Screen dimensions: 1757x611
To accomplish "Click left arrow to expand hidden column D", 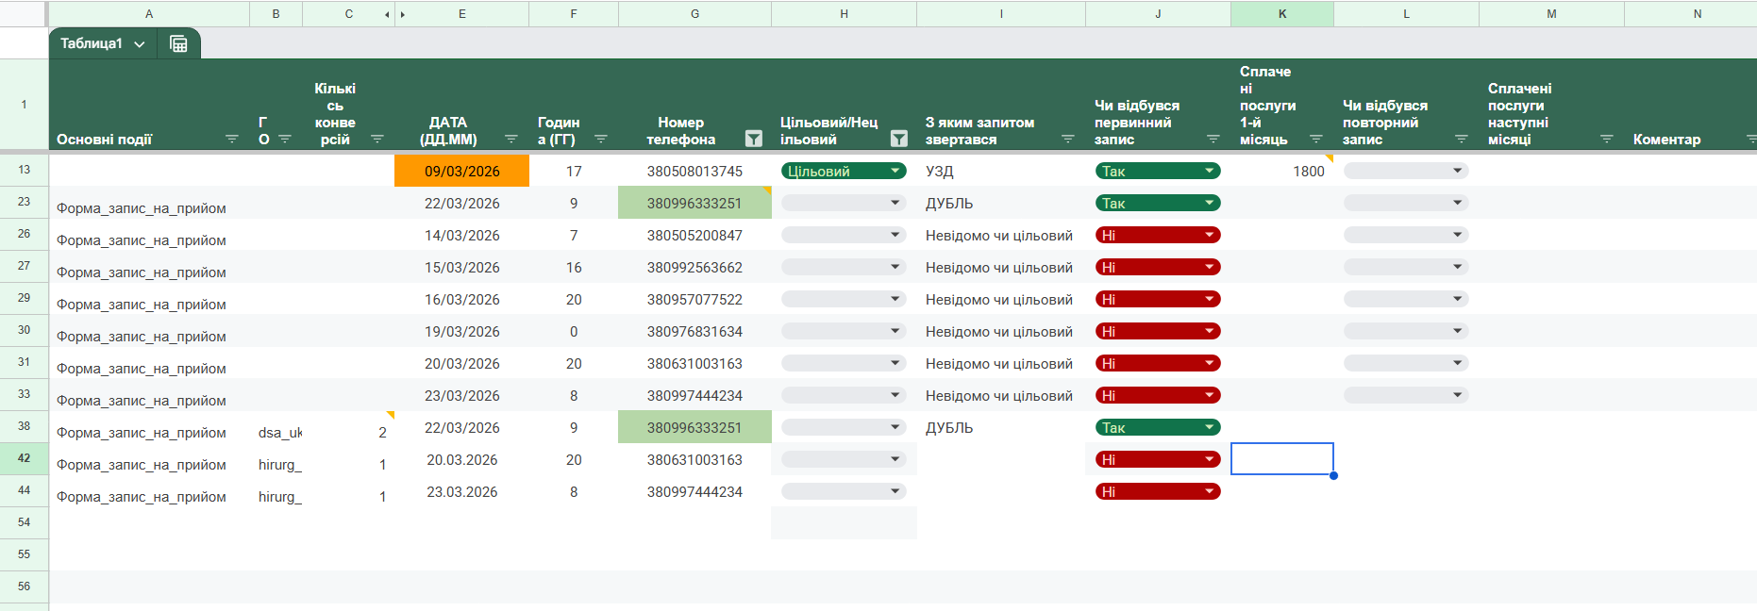I will [387, 14].
